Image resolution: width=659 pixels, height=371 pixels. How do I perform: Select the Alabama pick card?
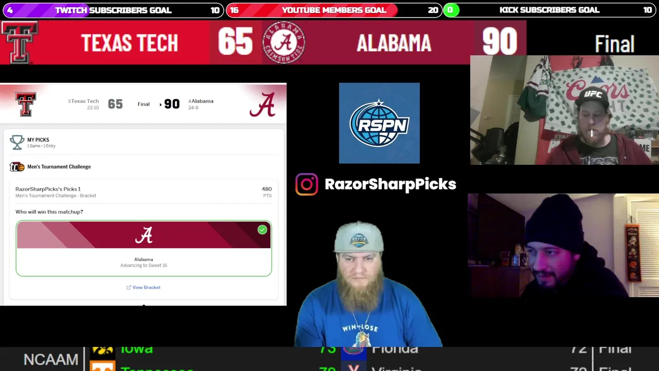[144, 248]
